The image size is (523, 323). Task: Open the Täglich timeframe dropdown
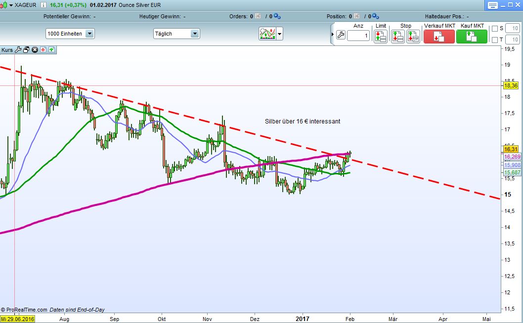tap(195, 33)
